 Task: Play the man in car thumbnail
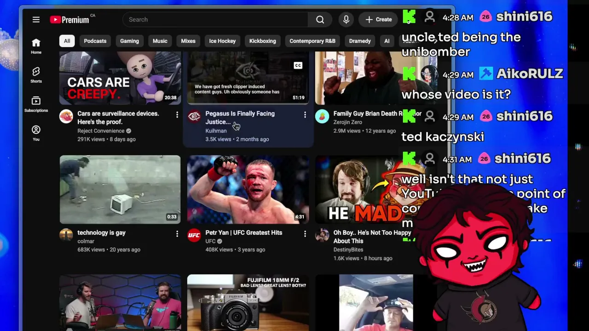(376, 302)
